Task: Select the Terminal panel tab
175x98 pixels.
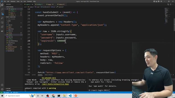Action: click(x=40, y=75)
